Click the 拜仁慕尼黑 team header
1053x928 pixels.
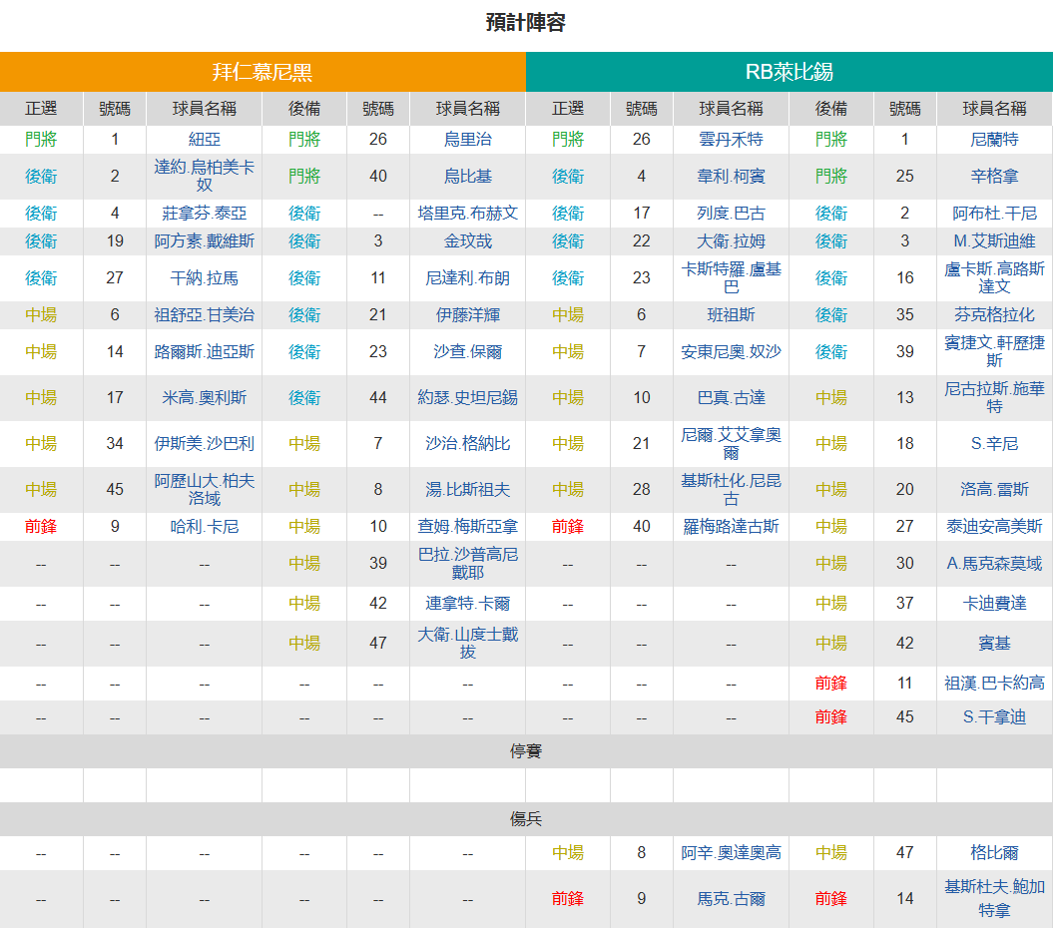(263, 72)
